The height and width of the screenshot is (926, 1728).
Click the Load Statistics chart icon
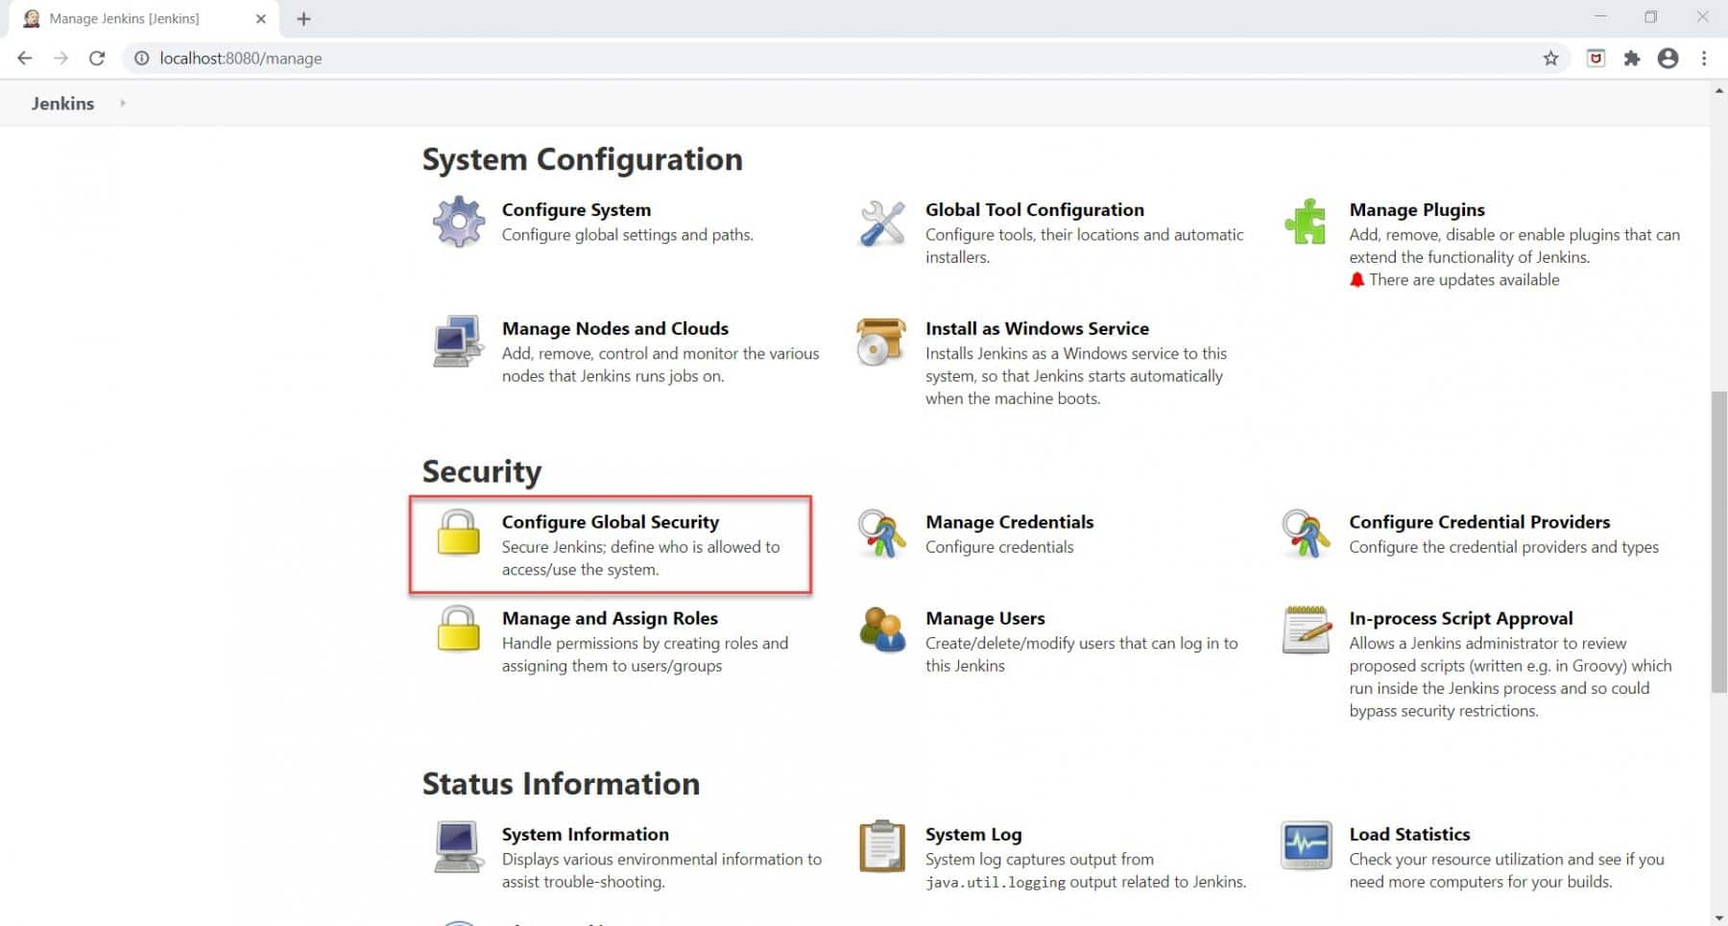[1305, 846]
